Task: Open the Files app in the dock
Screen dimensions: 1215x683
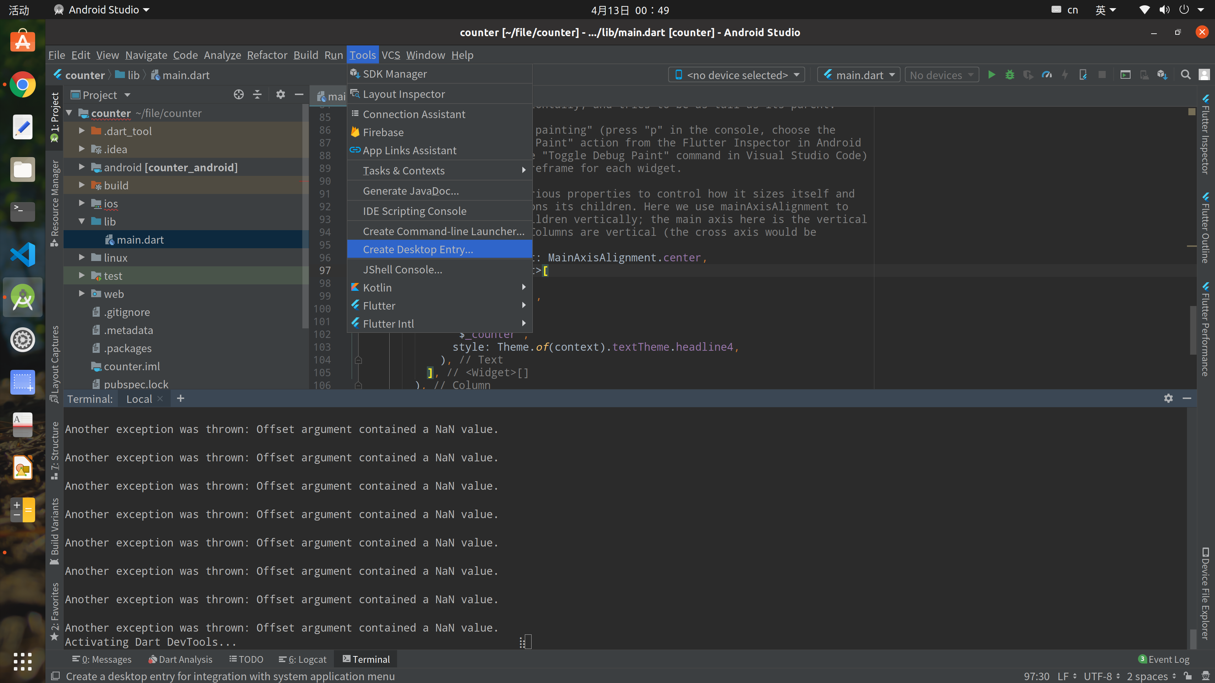Action: pos(23,170)
